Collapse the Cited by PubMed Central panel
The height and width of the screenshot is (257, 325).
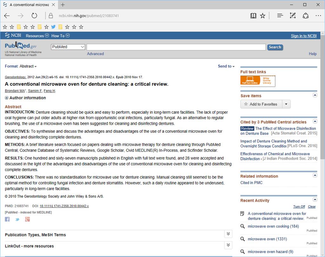click(x=315, y=121)
